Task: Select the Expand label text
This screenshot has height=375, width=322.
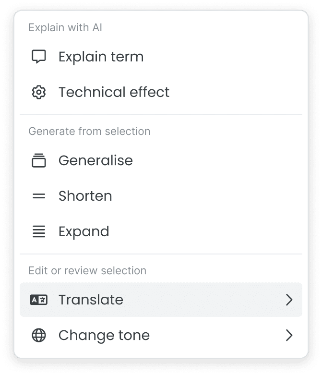Action: point(83,231)
